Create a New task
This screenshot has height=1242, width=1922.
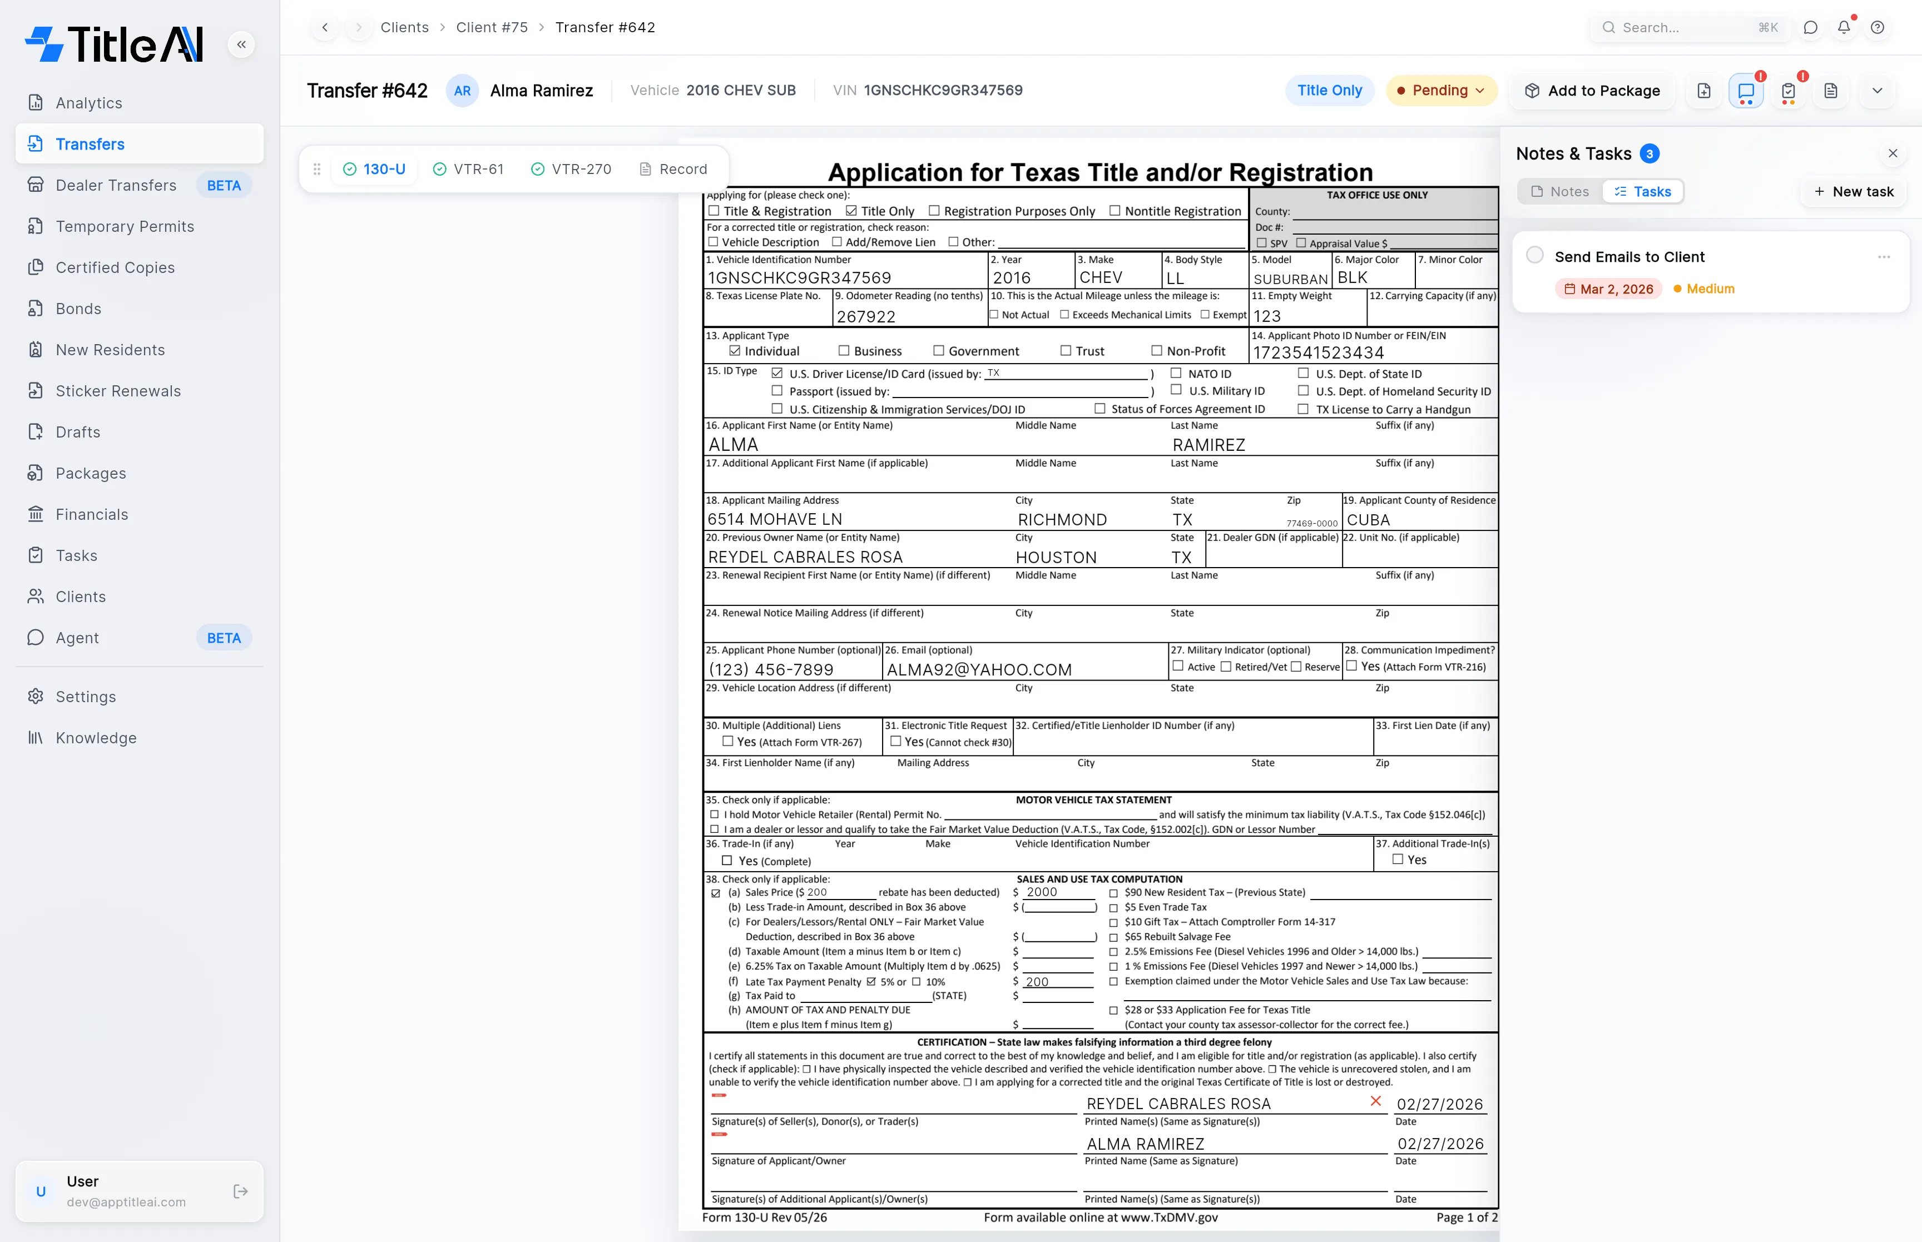(x=1854, y=192)
